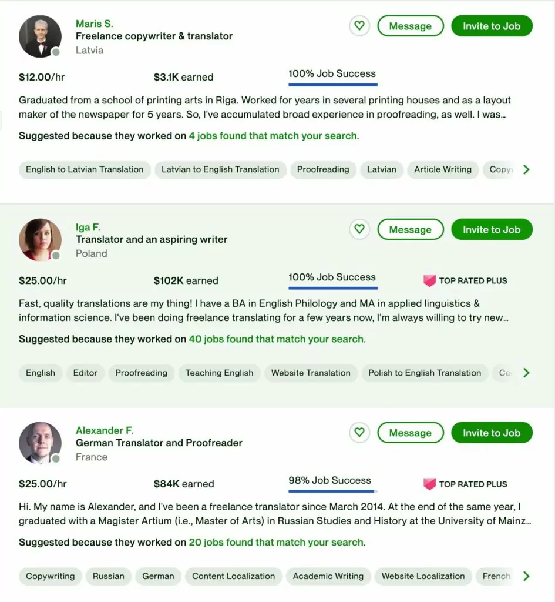Open '20 jobs found that match your search'

276,543
